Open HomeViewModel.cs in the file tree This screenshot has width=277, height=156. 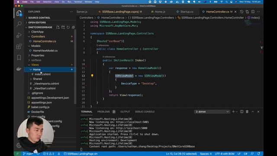[x=45, y=51]
